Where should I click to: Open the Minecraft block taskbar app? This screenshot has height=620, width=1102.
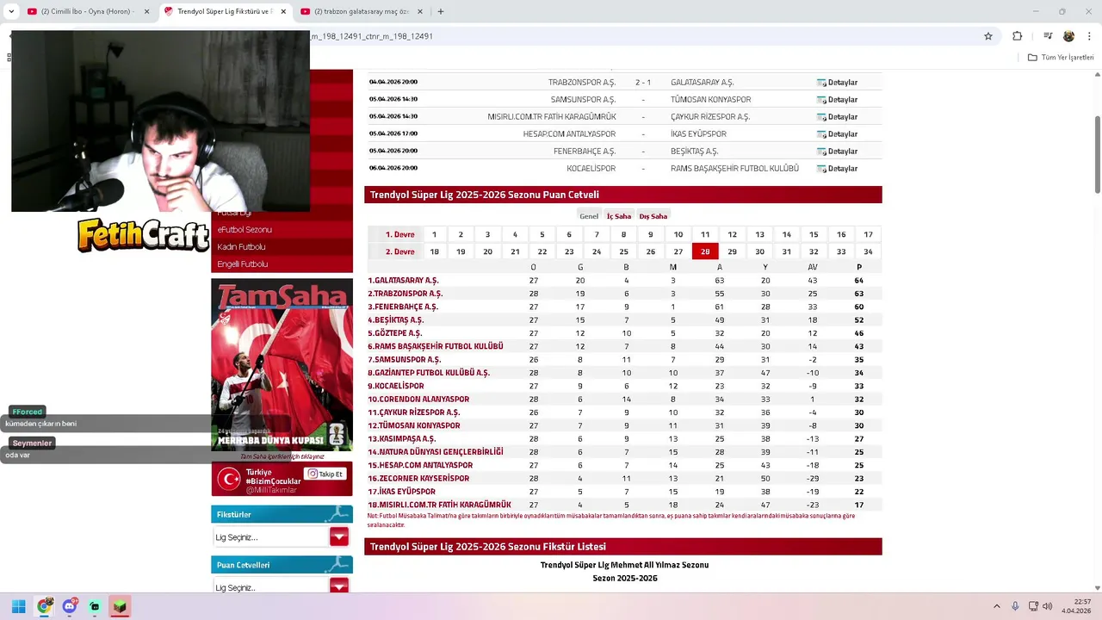120,606
